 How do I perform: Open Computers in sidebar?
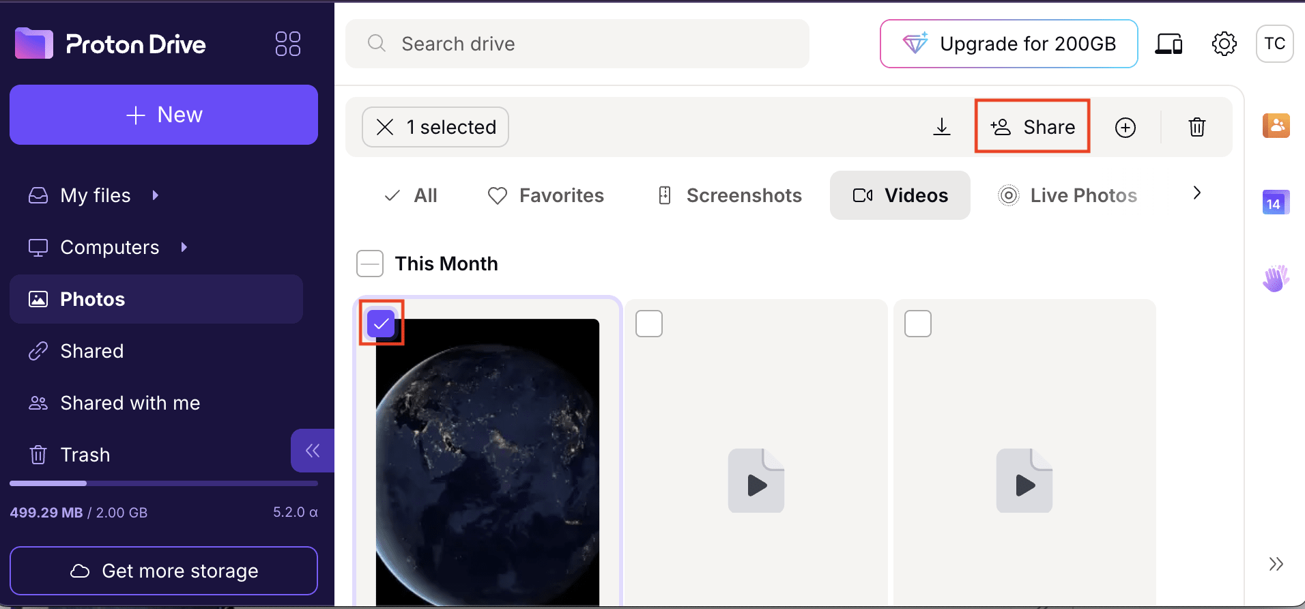point(109,247)
